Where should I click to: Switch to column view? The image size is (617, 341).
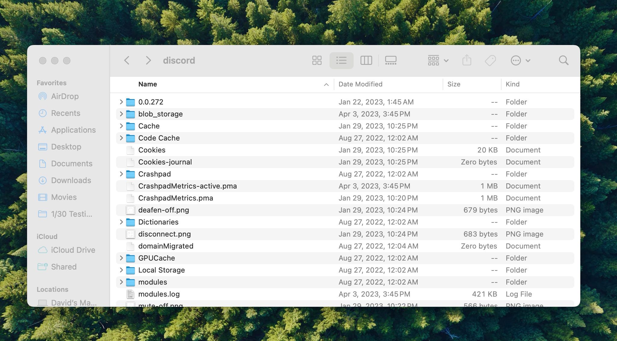[x=366, y=60]
